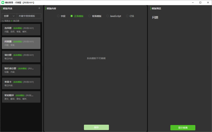Click the app logo in title bar

[3, 2]
